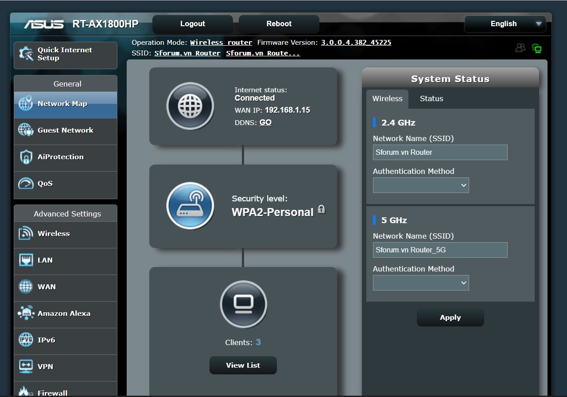Open the Guest Network menu item

tap(66, 131)
